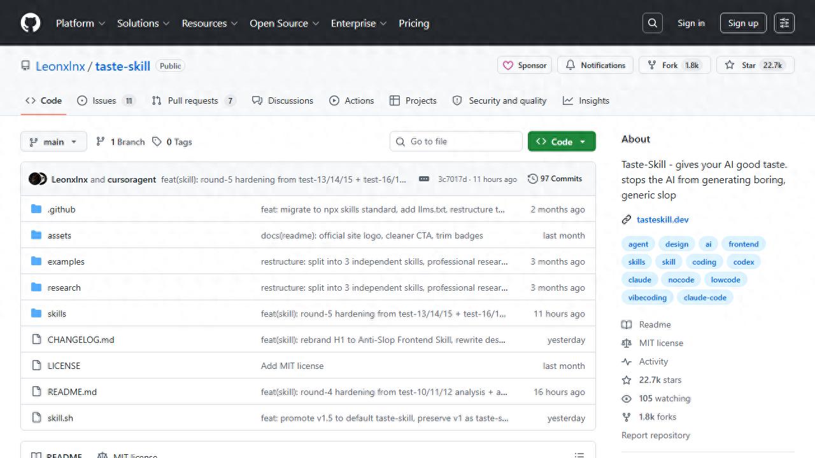Switch to the Actions tab
Image resolution: width=815 pixels, height=458 pixels.
point(351,101)
